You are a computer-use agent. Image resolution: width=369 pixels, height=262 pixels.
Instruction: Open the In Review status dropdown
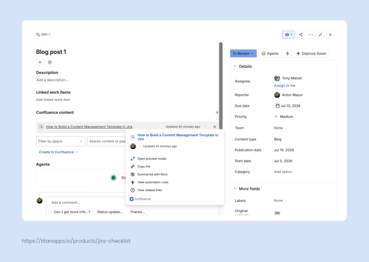(x=243, y=53)
